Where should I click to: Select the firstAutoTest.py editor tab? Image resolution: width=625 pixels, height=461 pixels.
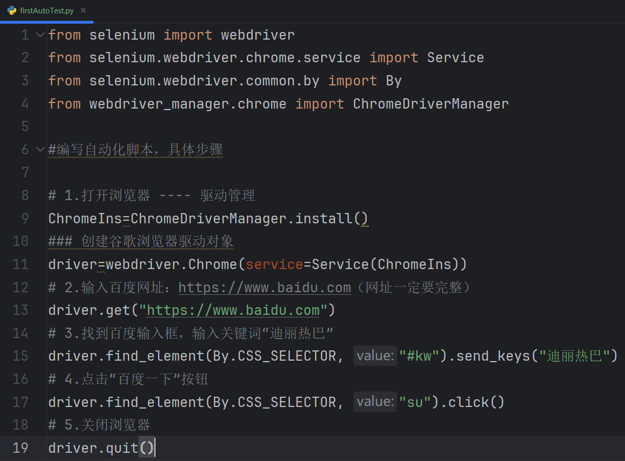point(46,11)
